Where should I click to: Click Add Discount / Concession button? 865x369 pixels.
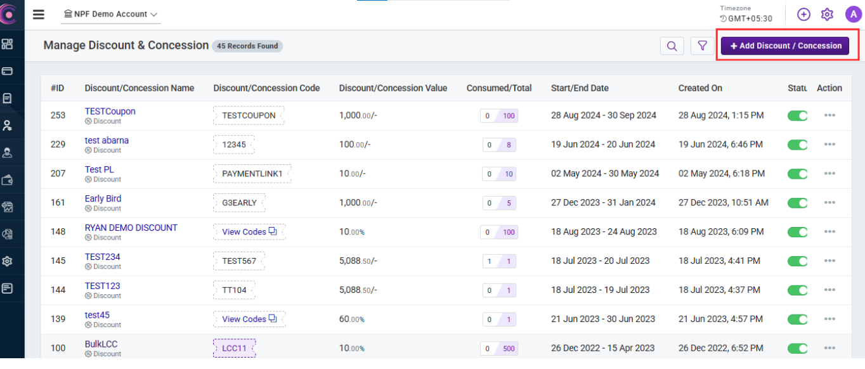coord(785,46)
